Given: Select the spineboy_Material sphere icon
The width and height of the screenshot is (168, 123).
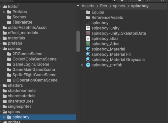Looking at the screenshot, I should pos(88,49).
